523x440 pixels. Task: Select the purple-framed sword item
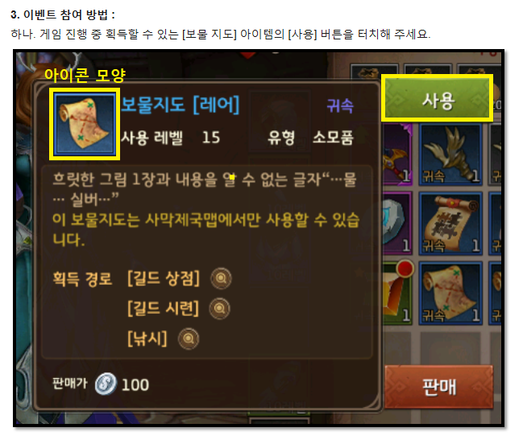tap(397, 154)
